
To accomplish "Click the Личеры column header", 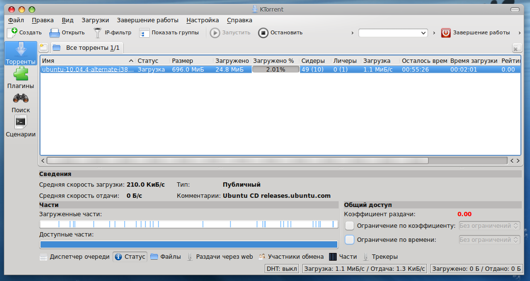I will pos(346,60).
